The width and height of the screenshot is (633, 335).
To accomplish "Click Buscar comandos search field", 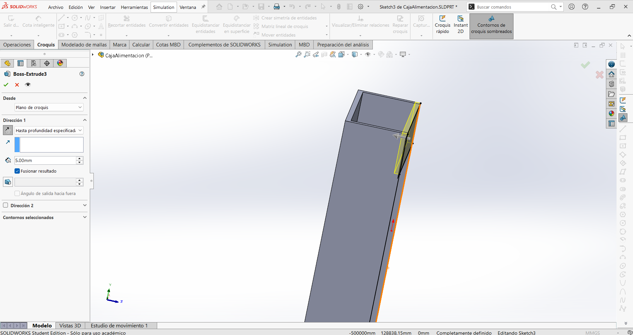I will tap(512, 7).
